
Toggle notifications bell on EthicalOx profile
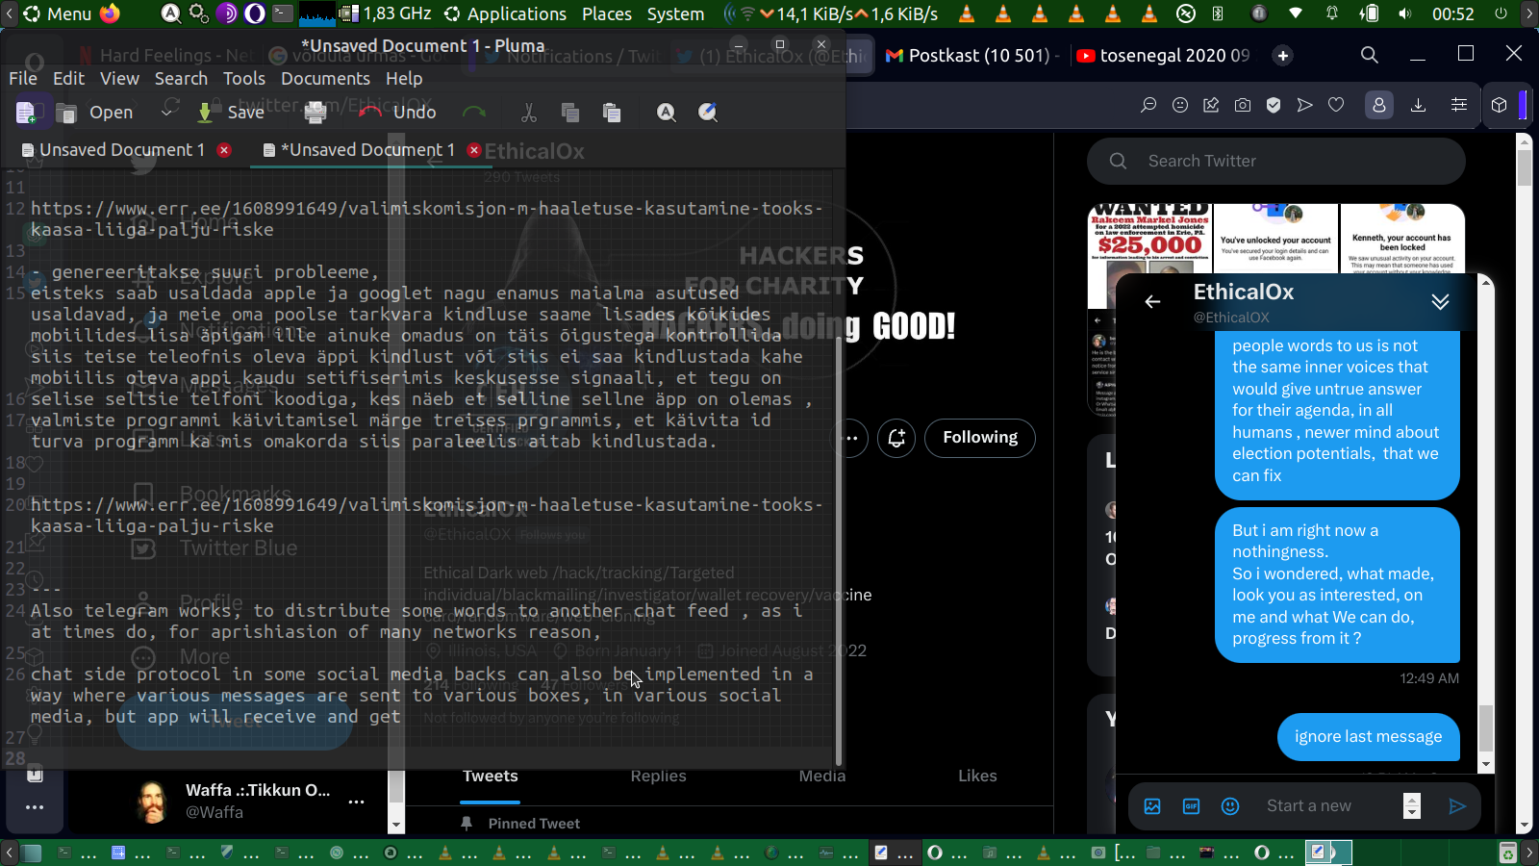(x=896, y=439)
